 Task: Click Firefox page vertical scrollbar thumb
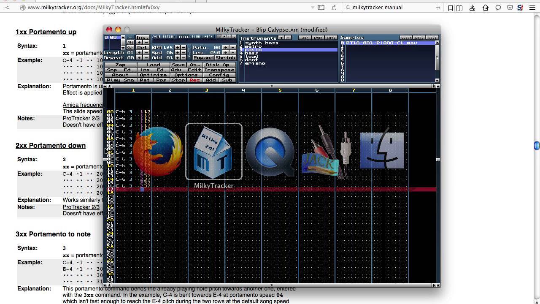[537, 146]
